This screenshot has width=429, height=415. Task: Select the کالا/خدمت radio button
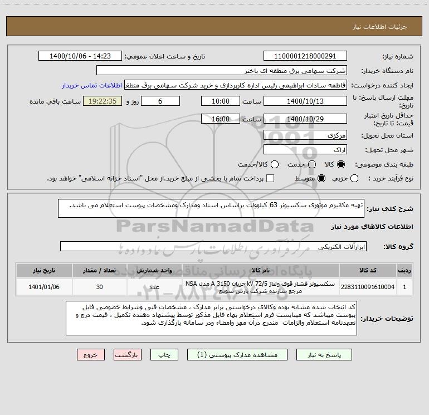(275, 164)
